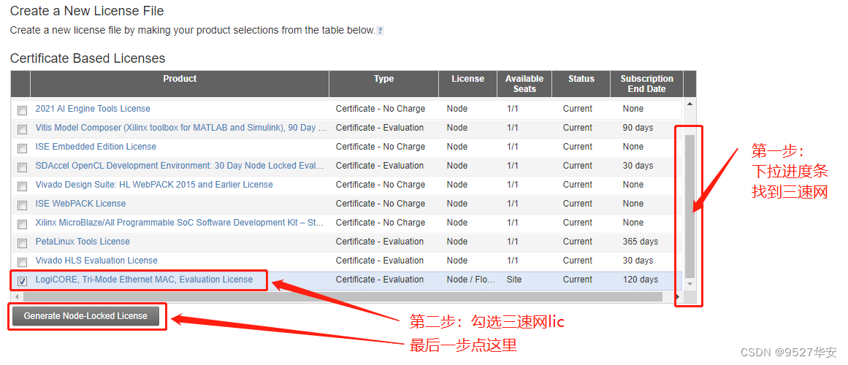
Task: Click the 'Node / Flo…' license cell
Action: (x=470, y=280)
